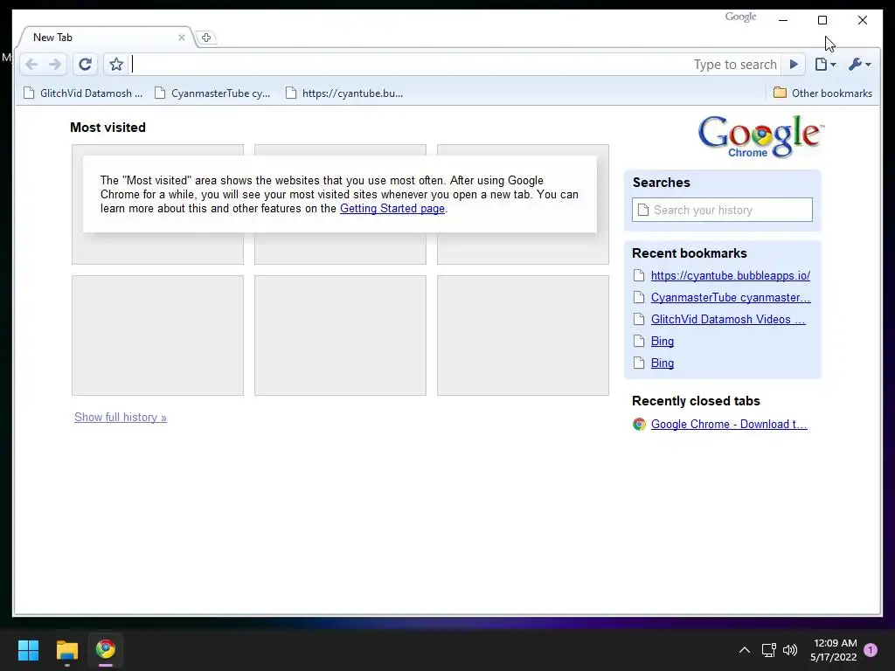The width and height of the screenshot is (895, 671).
Task: Bookmark this page with the star icon
Action: 116,65
